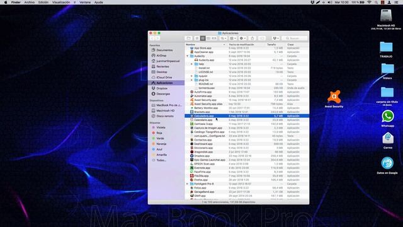Go back with the Finder back arrow
Viewport: 403px width, 227px height.
[x=152, y=38]
